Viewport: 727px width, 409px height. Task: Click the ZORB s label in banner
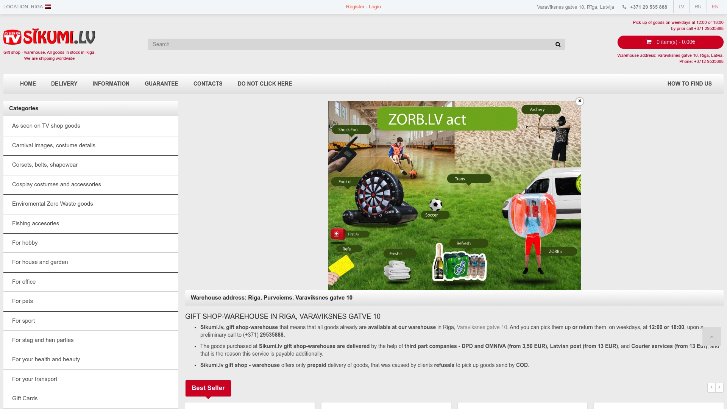559,251
